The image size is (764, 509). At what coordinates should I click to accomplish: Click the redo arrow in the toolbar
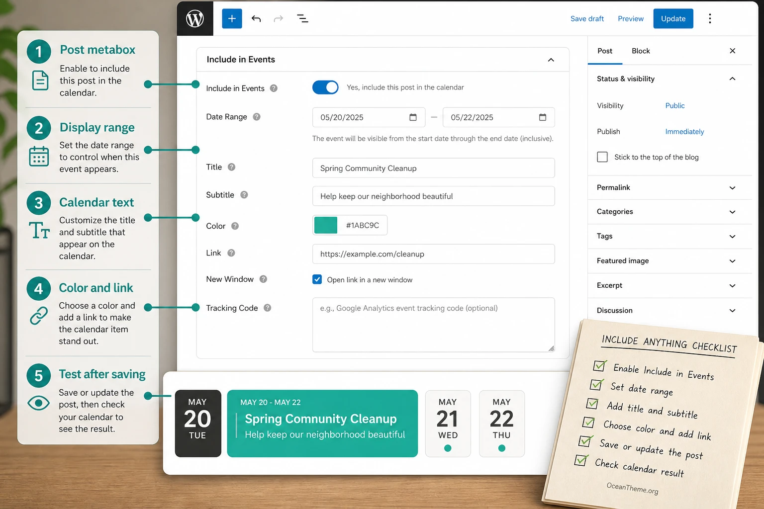click(279, 19)
